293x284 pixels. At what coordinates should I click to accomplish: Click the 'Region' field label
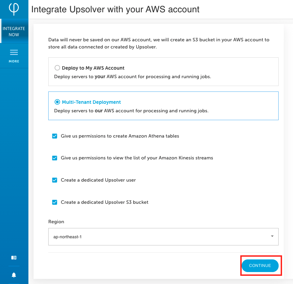56,222
